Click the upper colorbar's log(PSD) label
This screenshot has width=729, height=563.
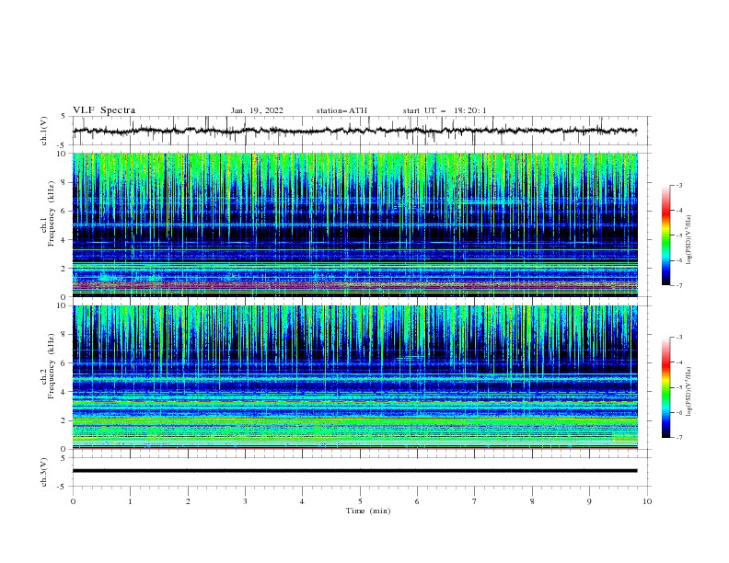(688, 240)
